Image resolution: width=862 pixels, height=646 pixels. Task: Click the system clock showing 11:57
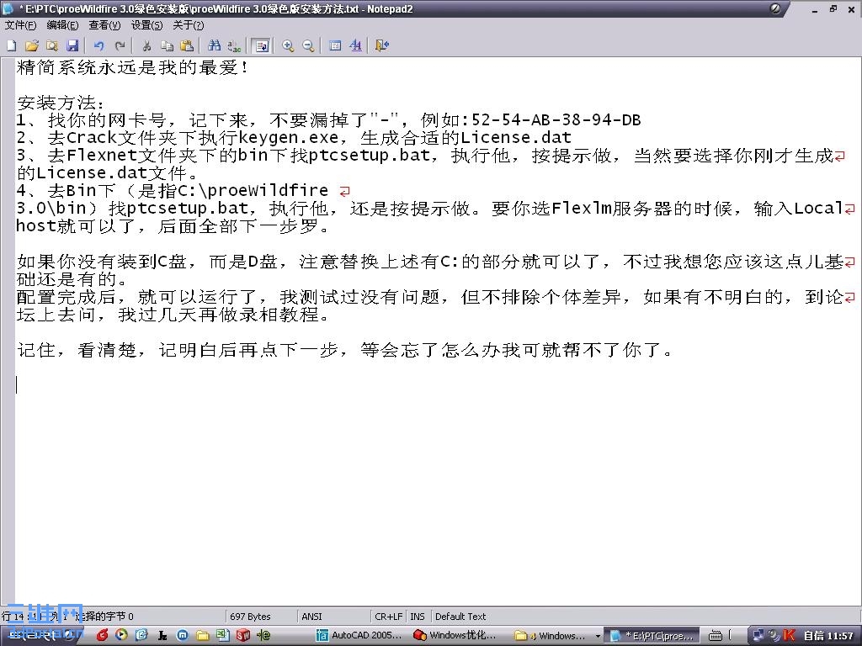[x=841, y=636]
